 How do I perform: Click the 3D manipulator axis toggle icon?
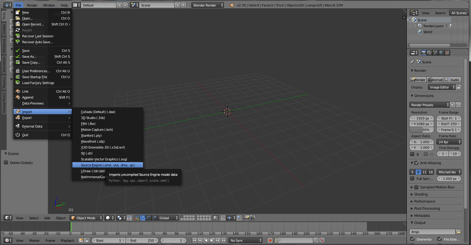[x=137, y=218]
